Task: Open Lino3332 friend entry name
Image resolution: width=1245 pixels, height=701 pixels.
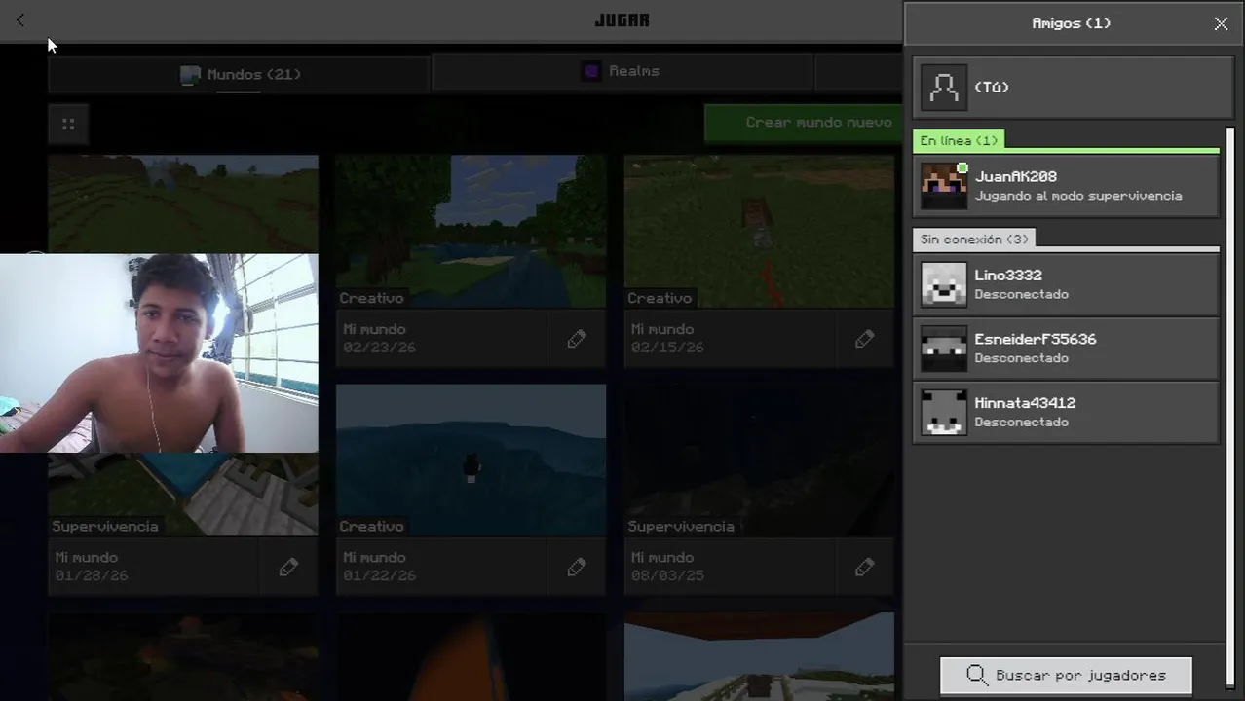Action: [x=1008, y=276]
